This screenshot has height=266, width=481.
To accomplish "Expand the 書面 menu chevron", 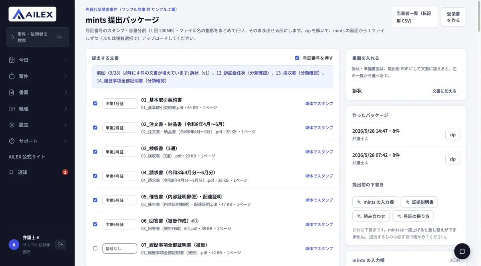I will [65, 92].
